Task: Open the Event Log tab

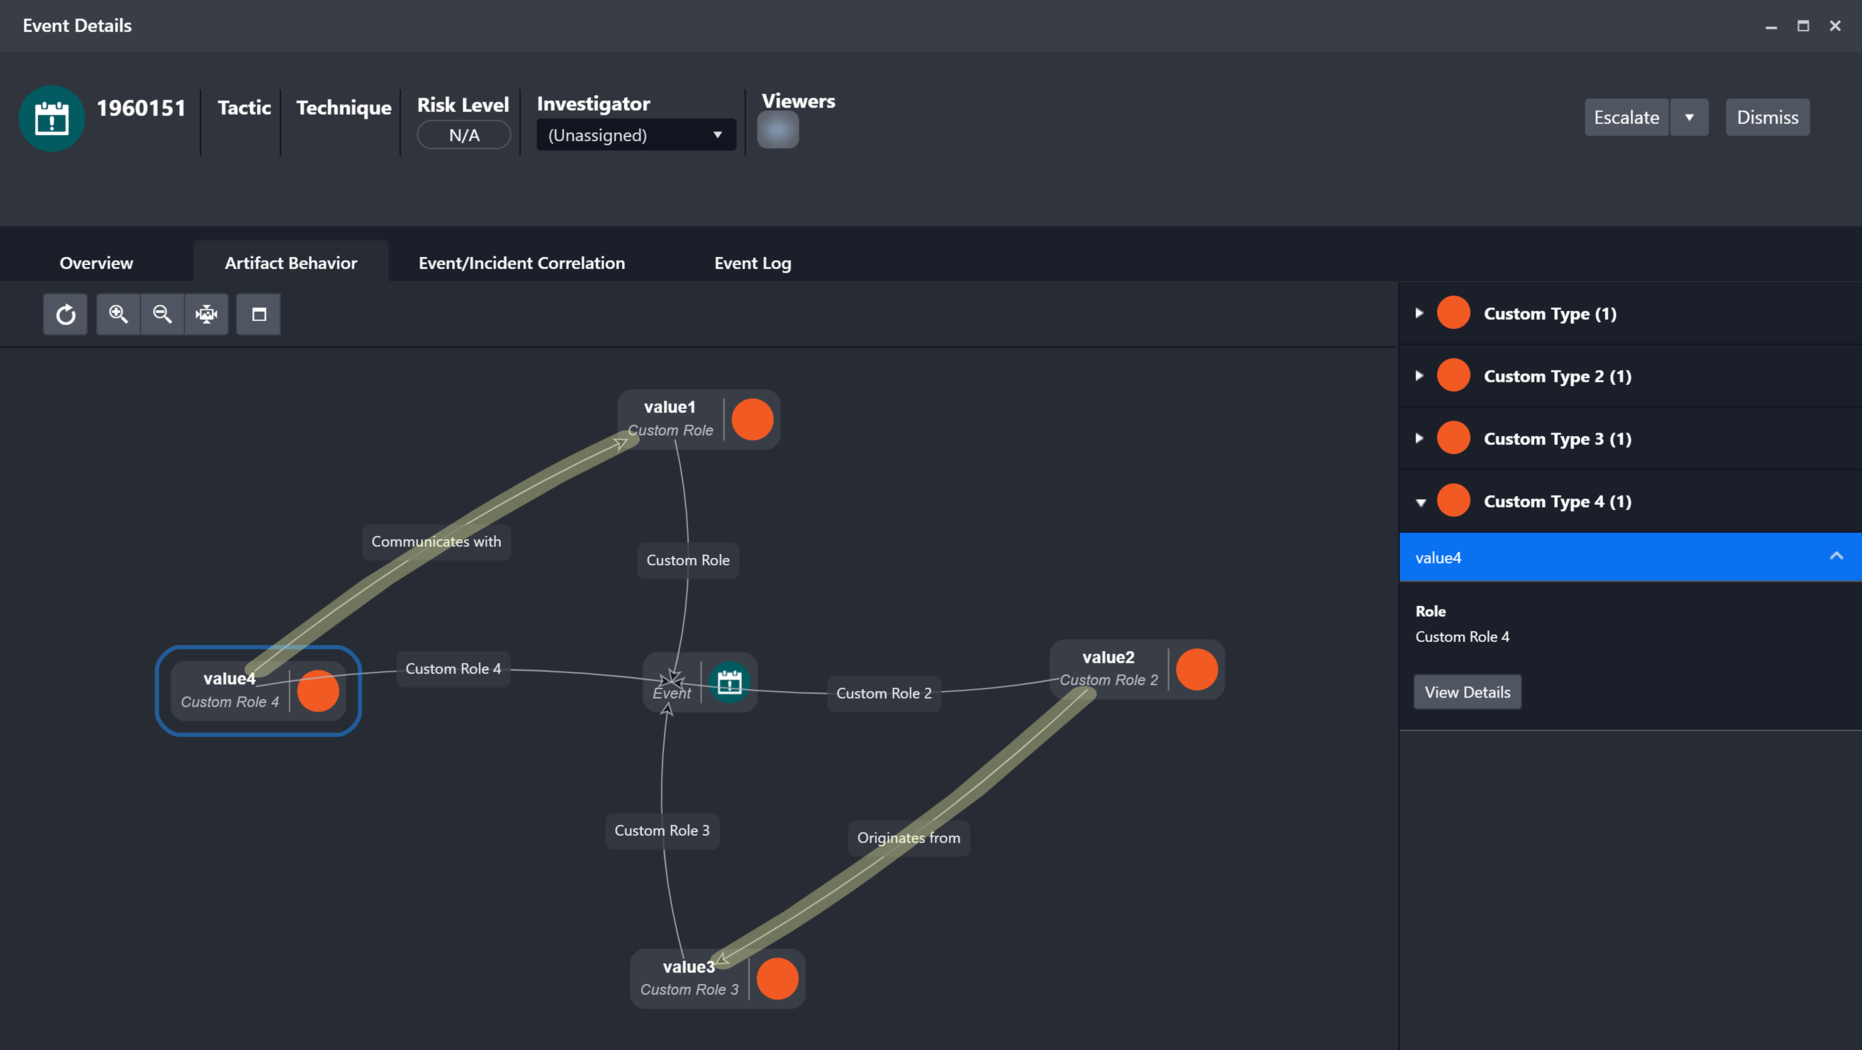Action: pyautogui.click(x=753, y=263)
